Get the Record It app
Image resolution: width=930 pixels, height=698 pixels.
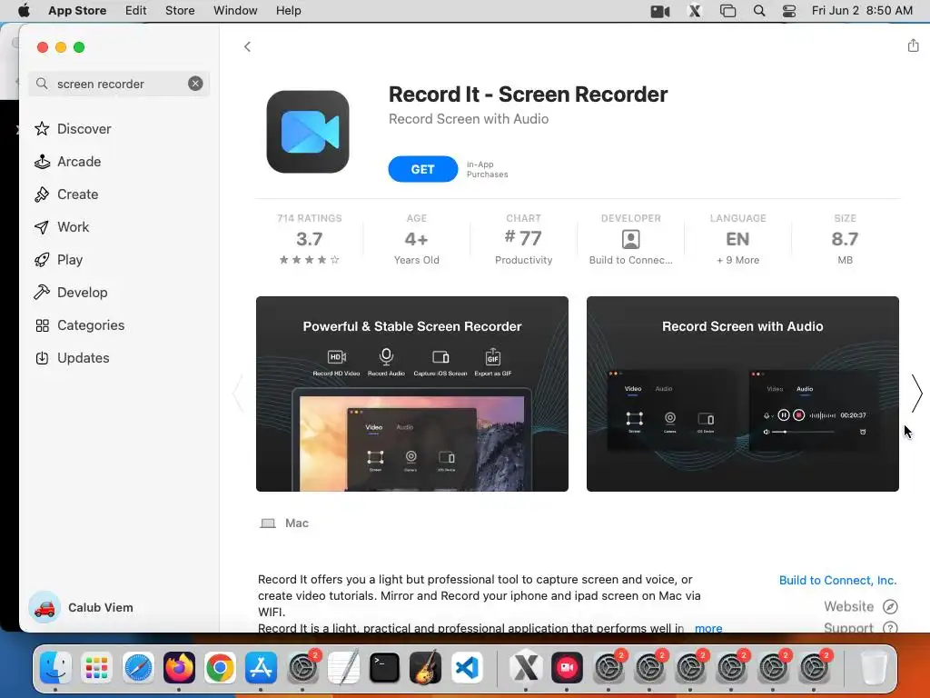(x=423, y=169)
